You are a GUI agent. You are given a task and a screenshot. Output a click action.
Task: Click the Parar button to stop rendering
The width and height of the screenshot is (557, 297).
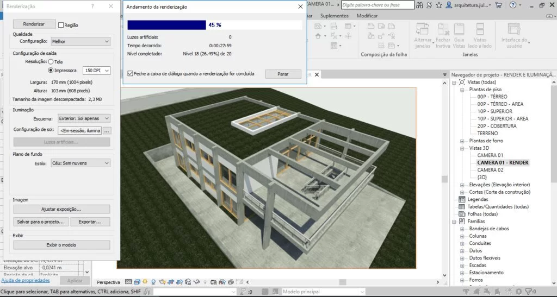283,74
